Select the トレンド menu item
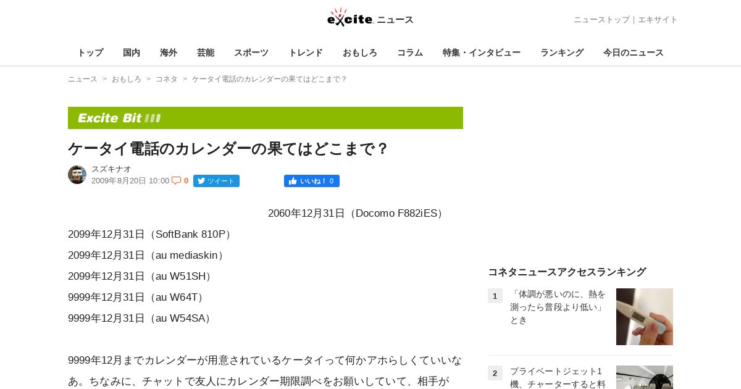 click(x=306, y=52)
